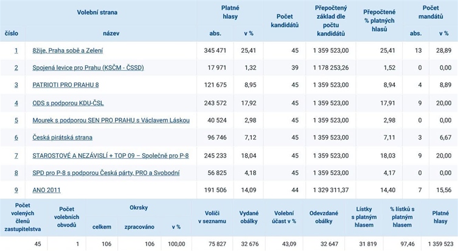Click the Volební strana column header
The width and height of the screenshot is (458, 251).
coord(97,12)
